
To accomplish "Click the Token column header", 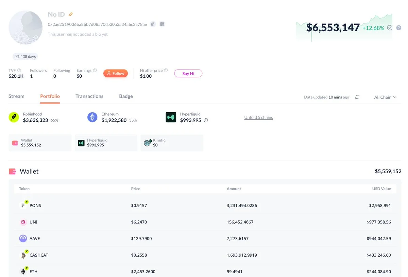I will (x=24, y=189).
